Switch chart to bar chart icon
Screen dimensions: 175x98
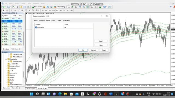(x=69, y=7)
